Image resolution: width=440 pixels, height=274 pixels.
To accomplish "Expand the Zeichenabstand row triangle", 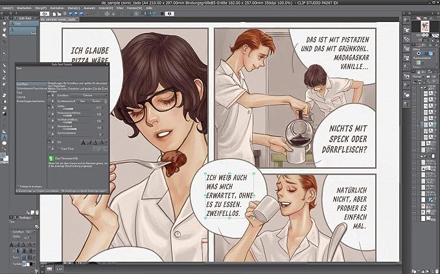I will (x=53, y=134).
